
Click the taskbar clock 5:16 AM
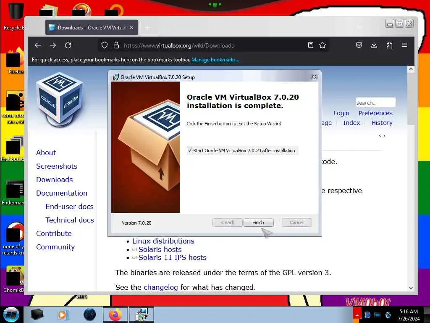click(409, 315)
